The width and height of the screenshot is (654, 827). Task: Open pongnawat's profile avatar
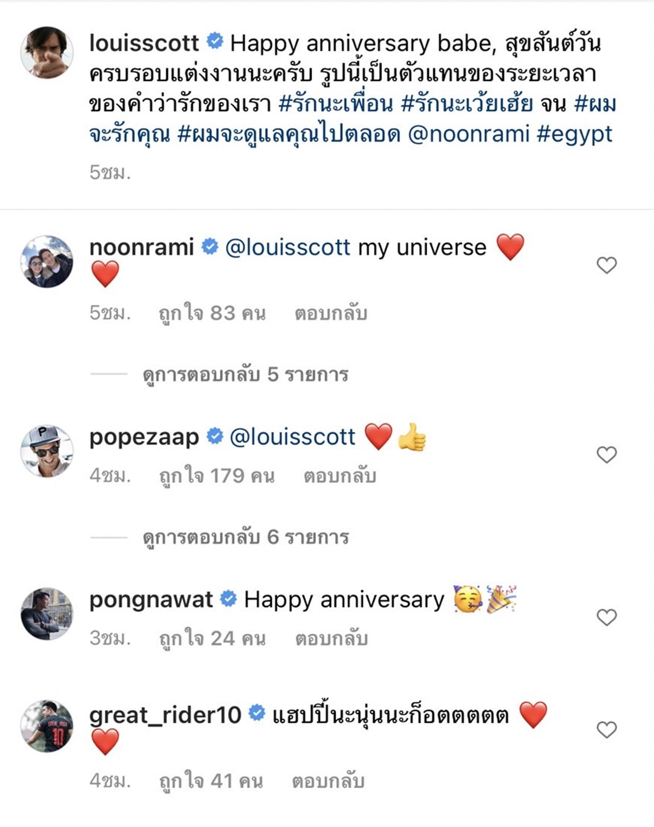tap(47, 613)
